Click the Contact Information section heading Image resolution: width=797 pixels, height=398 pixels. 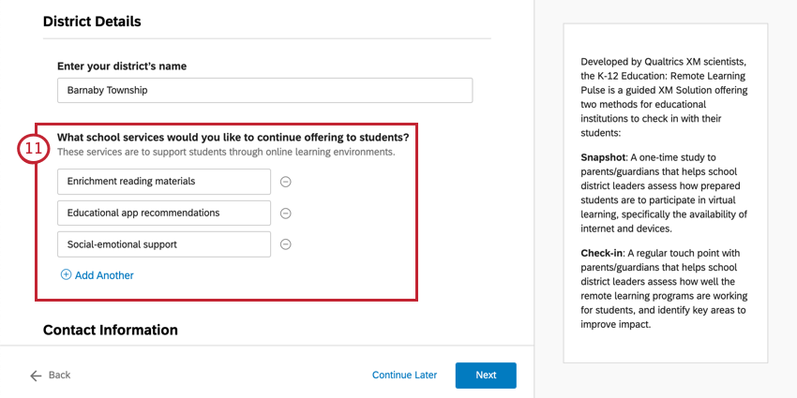click(110, 330)
